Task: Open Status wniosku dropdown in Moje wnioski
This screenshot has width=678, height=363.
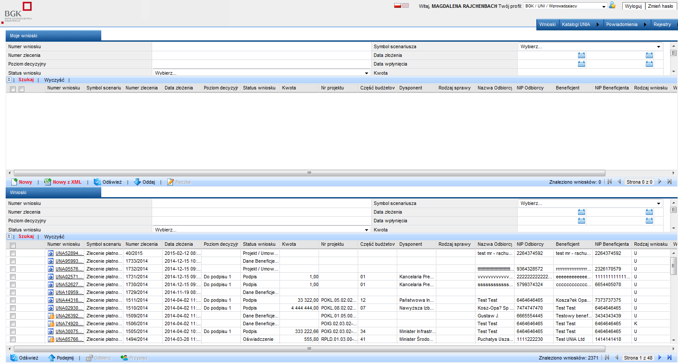Action: (x=262, y=73)
